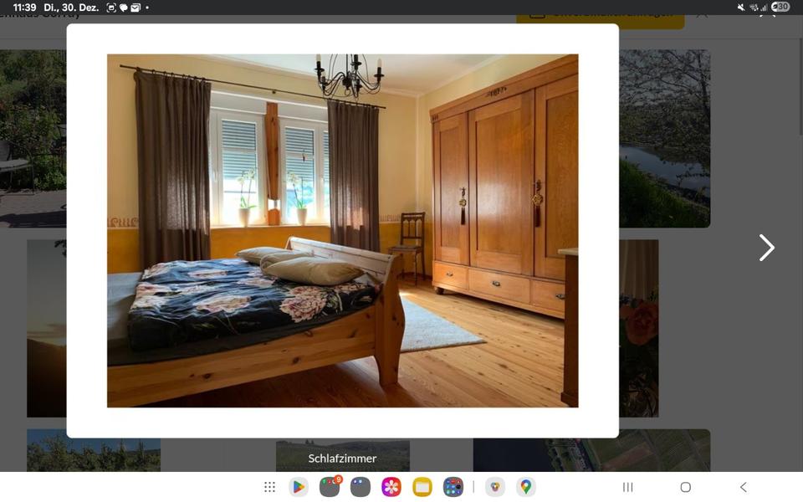Open the colorful app folder before divider

coord(453,487)
